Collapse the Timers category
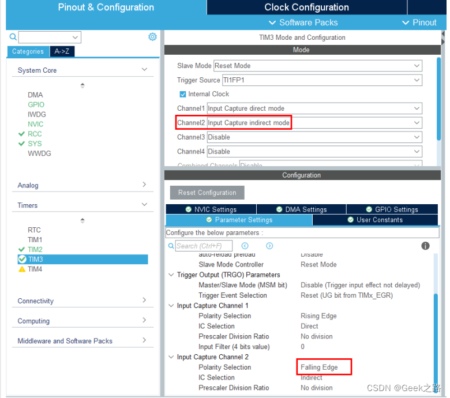 pos(144,205)
